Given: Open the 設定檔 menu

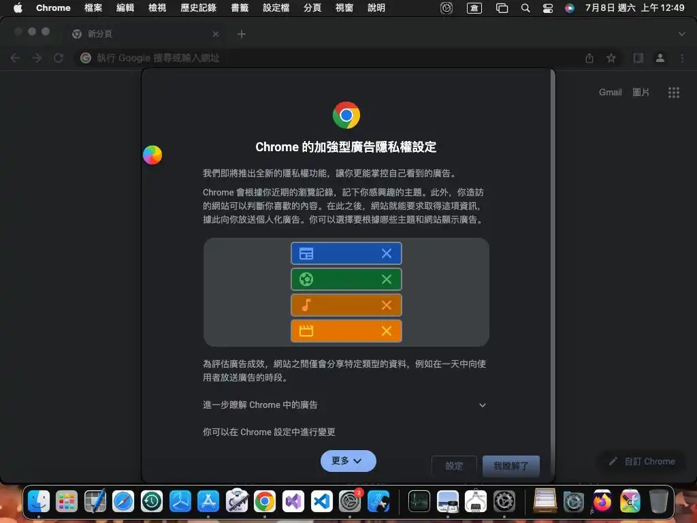Looking at the screenshot, I should click(x=276, y=8).
